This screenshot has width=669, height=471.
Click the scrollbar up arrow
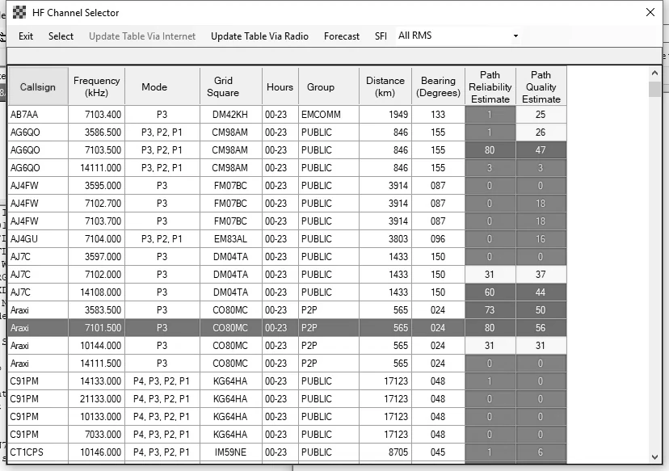[x=655, y=73]
